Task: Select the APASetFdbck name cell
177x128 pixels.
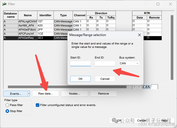Action: [x=28, y=30]
